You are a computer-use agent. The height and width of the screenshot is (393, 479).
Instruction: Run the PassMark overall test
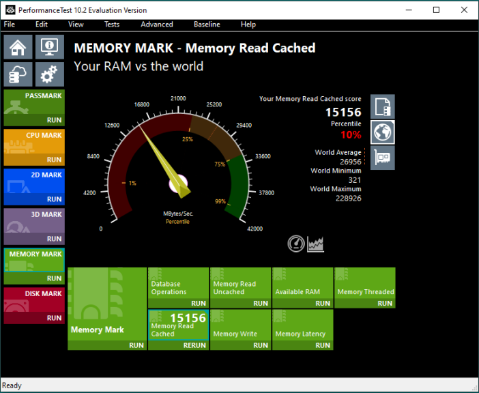(34, 120)
